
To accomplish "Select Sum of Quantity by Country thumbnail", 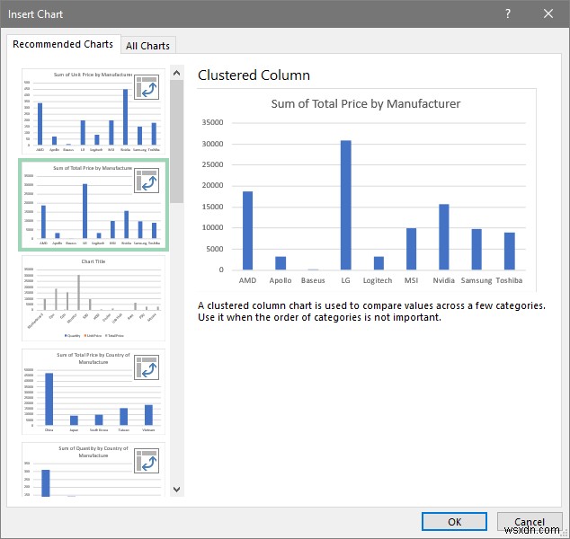I will click(94, 469).
